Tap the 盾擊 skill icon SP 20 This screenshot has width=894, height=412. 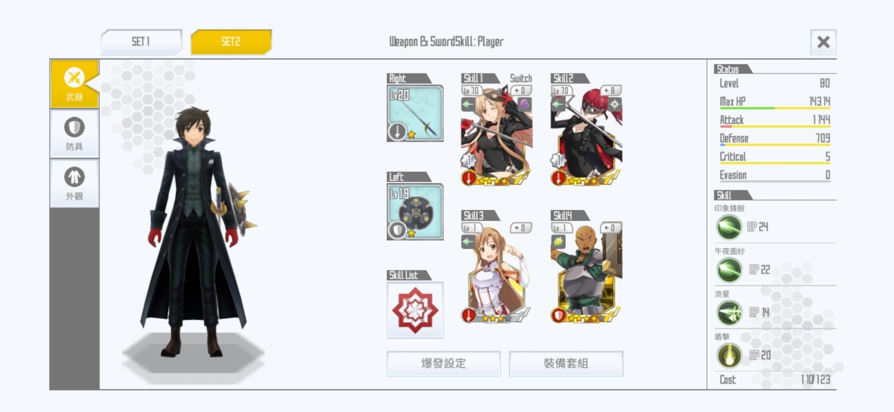point(729,355)
